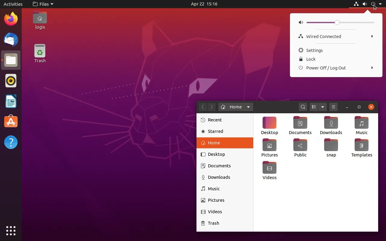Viewport: 386px width, 241px height.
Task: Select the snap folder in file grid
Action: click(331, 148)
